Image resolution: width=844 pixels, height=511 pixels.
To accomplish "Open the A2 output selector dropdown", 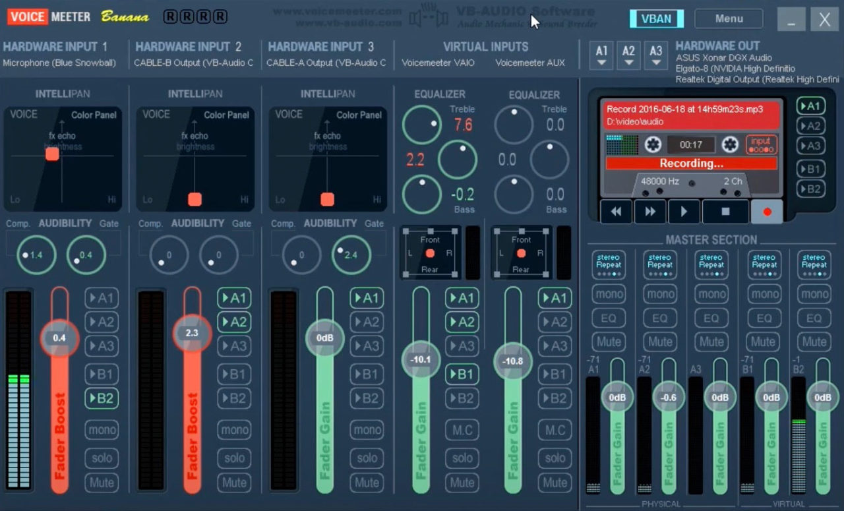I will [628, 56].
